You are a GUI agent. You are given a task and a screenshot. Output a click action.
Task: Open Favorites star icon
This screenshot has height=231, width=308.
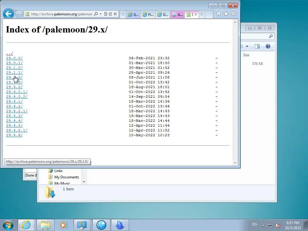pyautogui.click(x=226, y=14)
